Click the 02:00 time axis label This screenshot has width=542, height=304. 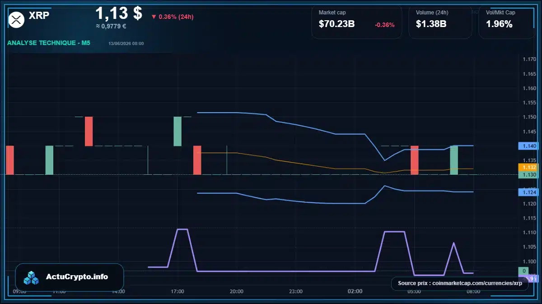[x=355, y=291]
